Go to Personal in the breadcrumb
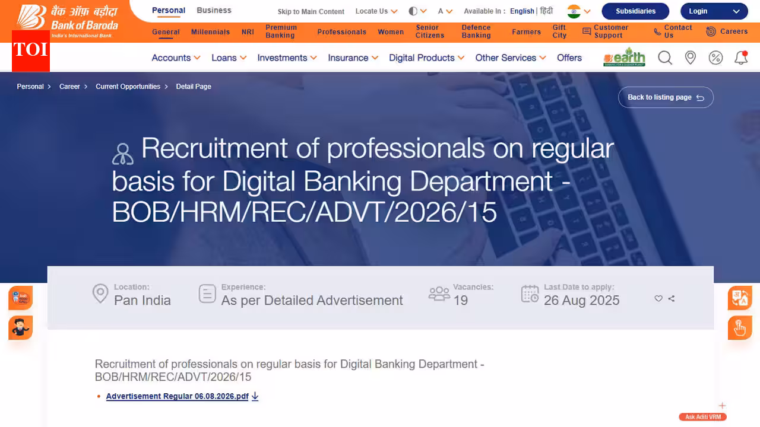Screen dimensions: 760x427 (x=30, y=87)
